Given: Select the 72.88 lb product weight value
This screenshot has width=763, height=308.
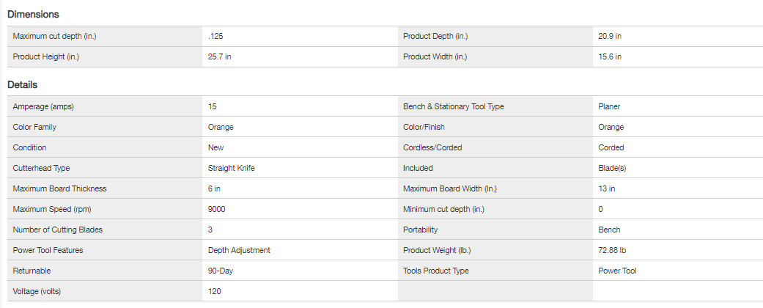Looking at the screenshot, I should (x=613, y=250).
